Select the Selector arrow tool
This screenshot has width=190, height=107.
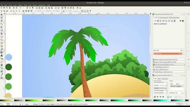coord(1,15)
